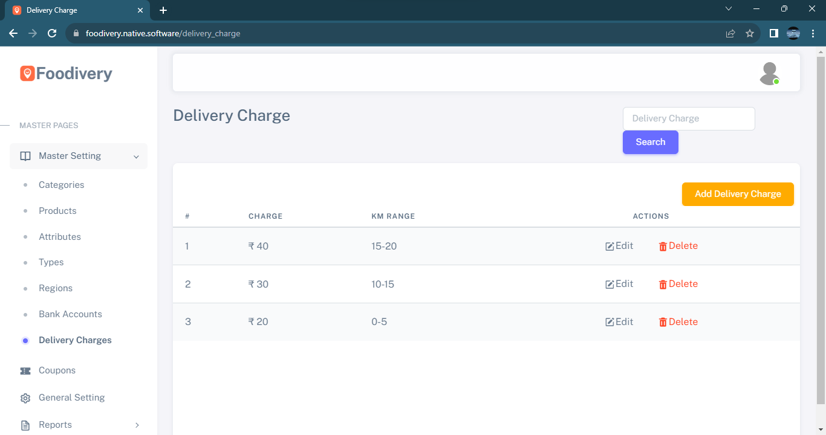
Task: Open the browser tab search dropdown
Action: click(x=729, y=9)
